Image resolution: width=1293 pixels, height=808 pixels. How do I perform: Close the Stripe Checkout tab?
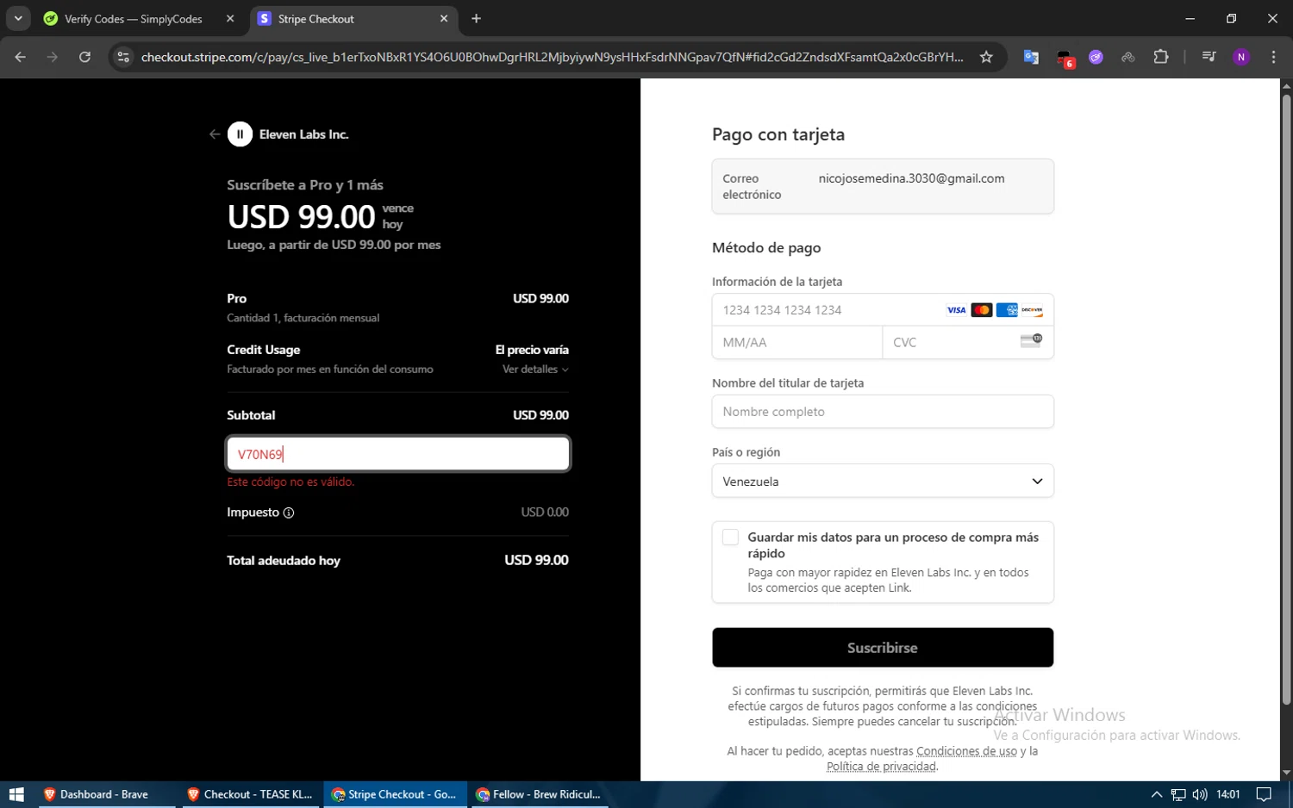444,18
